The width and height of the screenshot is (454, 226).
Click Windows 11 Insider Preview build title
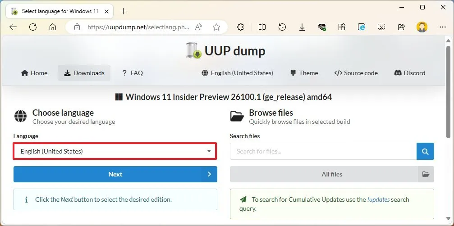coord(224,97)
